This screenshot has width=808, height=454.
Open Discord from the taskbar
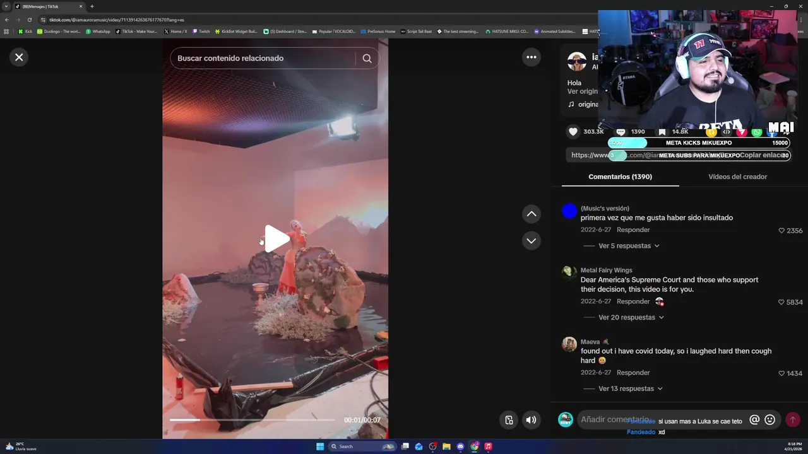460,446
